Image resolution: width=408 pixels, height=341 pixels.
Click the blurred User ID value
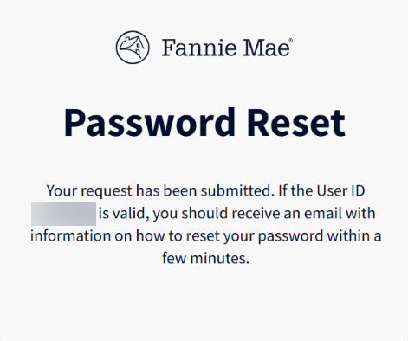63,214
